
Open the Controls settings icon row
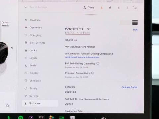pyautogui.click(x=32, y=20)
